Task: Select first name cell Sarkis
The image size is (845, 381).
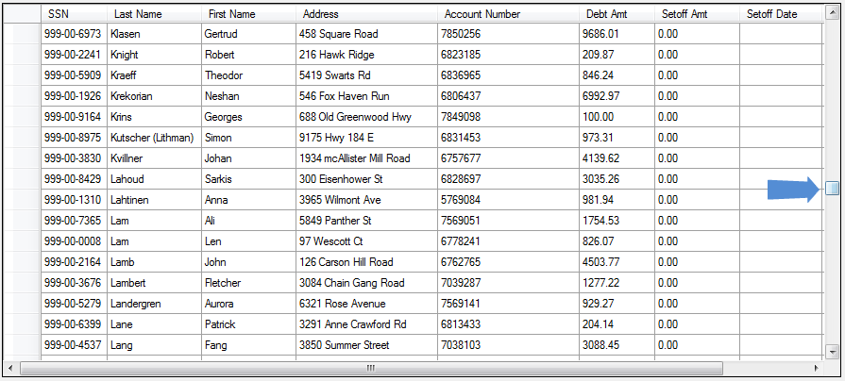Action: coord(248,179)
